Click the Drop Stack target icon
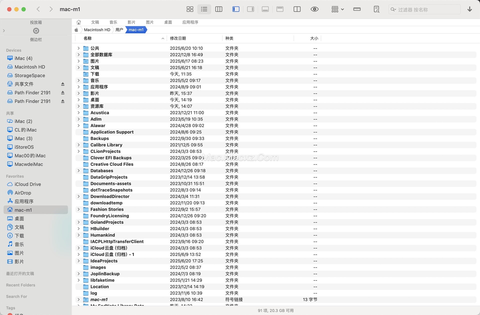The height and width of the screenshot is (315, 480). tap(36, 31)
